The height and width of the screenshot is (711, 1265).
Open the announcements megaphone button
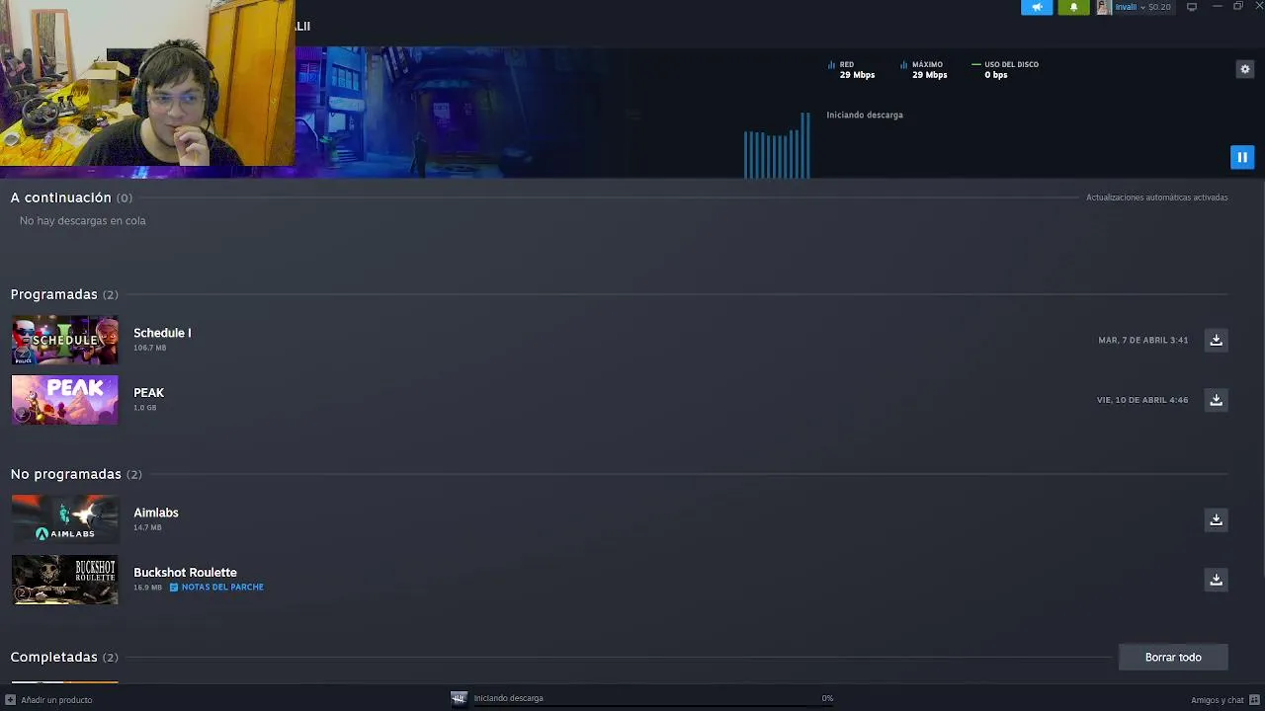(1037, 7)
